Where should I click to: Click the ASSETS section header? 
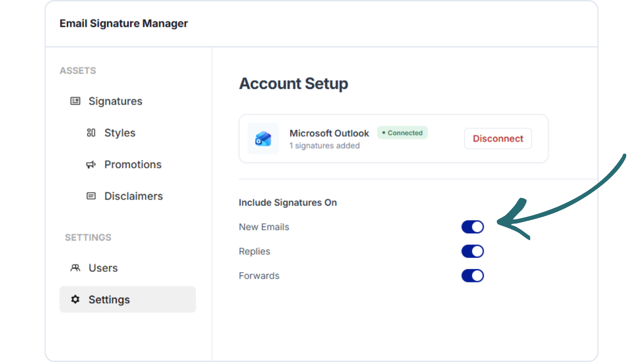click(x=78, y=71)
